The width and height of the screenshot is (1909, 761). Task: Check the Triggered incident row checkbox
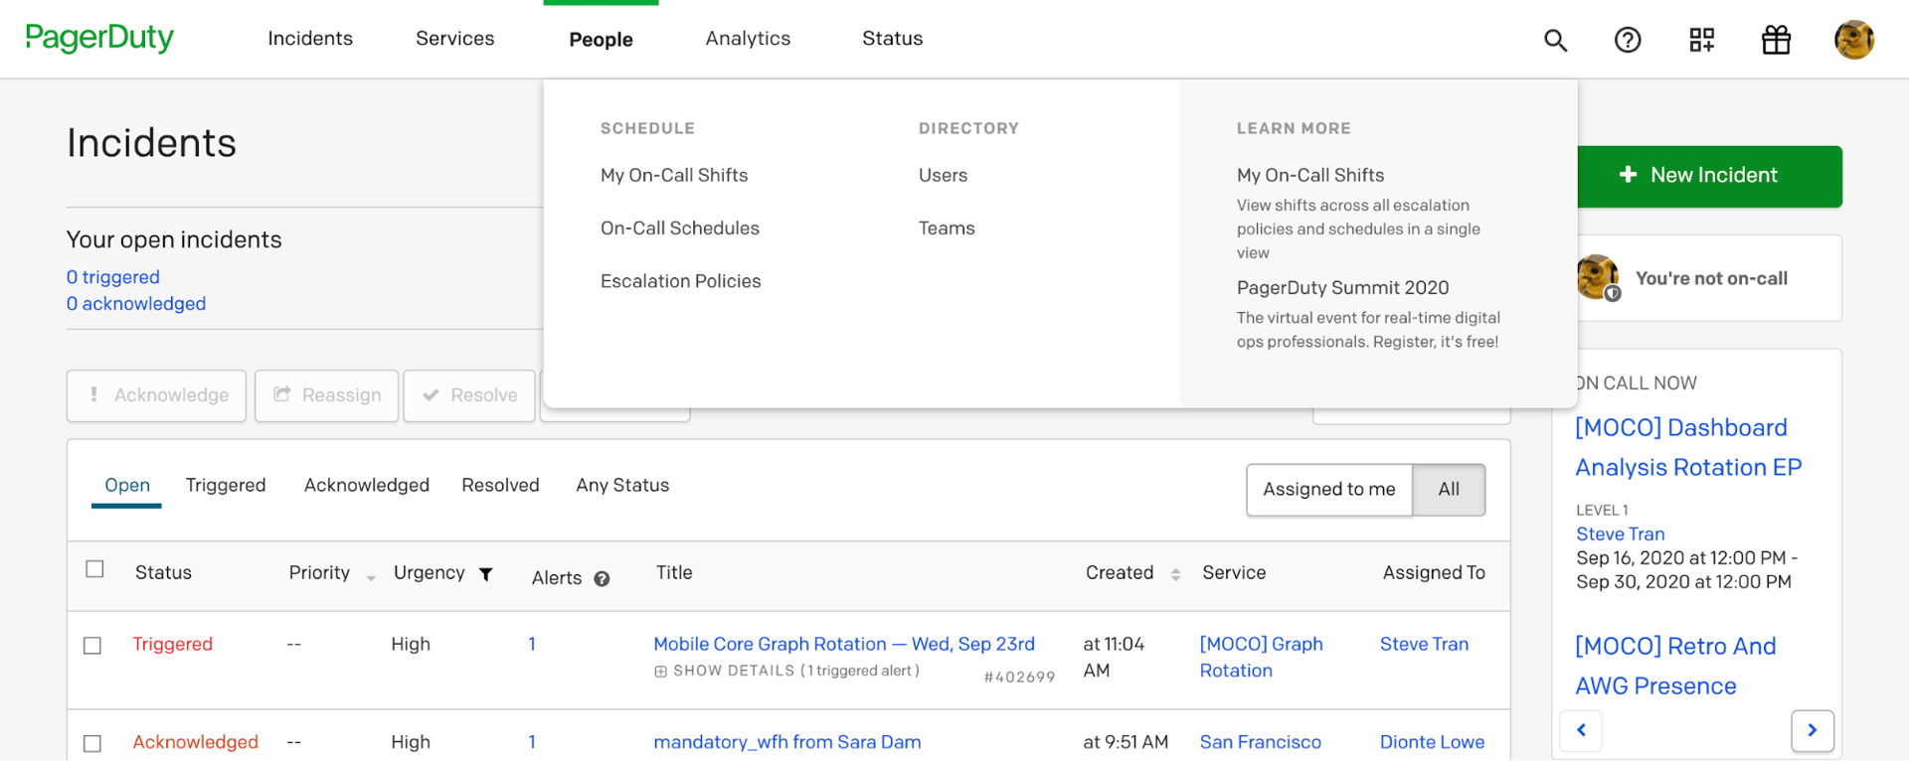pyautogui.click(x=93, y=646)
